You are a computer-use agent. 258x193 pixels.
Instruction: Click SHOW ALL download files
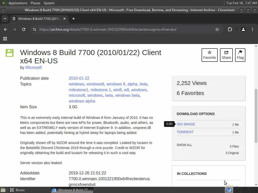[x=184, y=145]
